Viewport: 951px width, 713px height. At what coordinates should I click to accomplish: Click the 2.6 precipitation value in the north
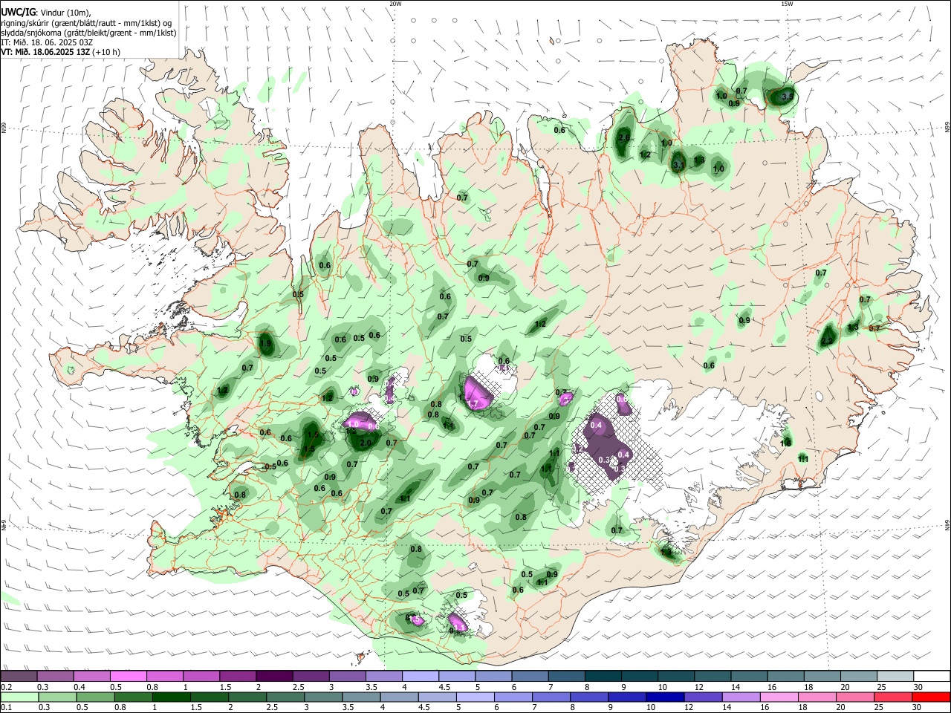624,137
